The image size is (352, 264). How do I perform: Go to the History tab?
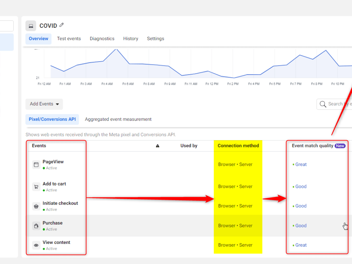(131, 39)
